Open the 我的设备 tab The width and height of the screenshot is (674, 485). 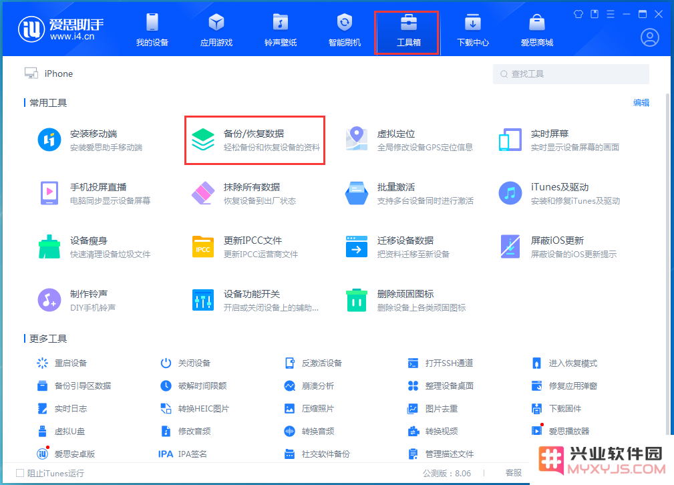tap(152, 30)
